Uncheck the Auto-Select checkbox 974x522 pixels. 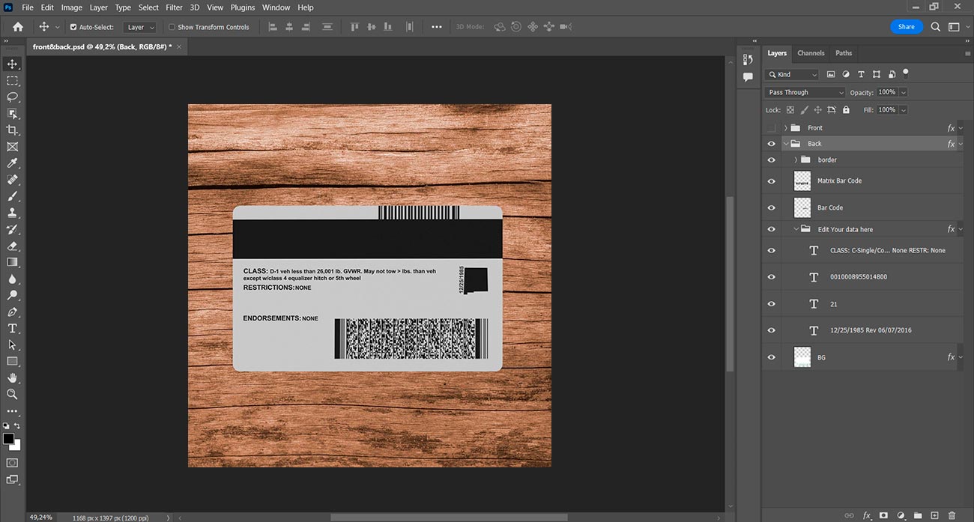coord(73,27)
